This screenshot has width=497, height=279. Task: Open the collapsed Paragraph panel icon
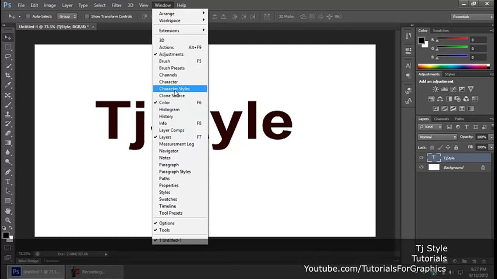coord(408,76)
